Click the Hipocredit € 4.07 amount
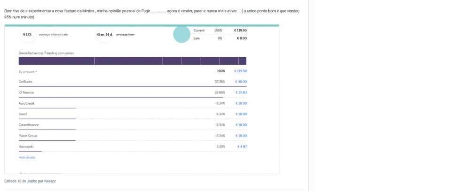This screenshot has height=191, width=469. click(242, 146)
